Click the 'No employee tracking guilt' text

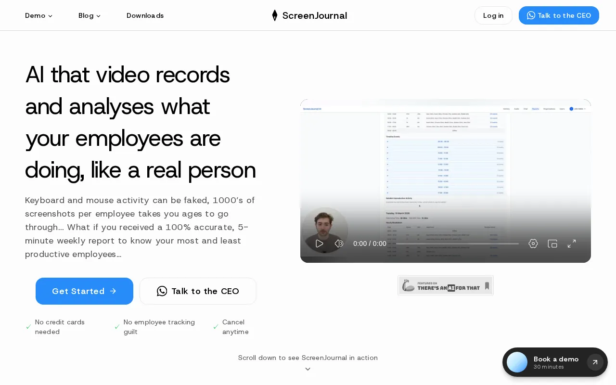click(159, 327)
